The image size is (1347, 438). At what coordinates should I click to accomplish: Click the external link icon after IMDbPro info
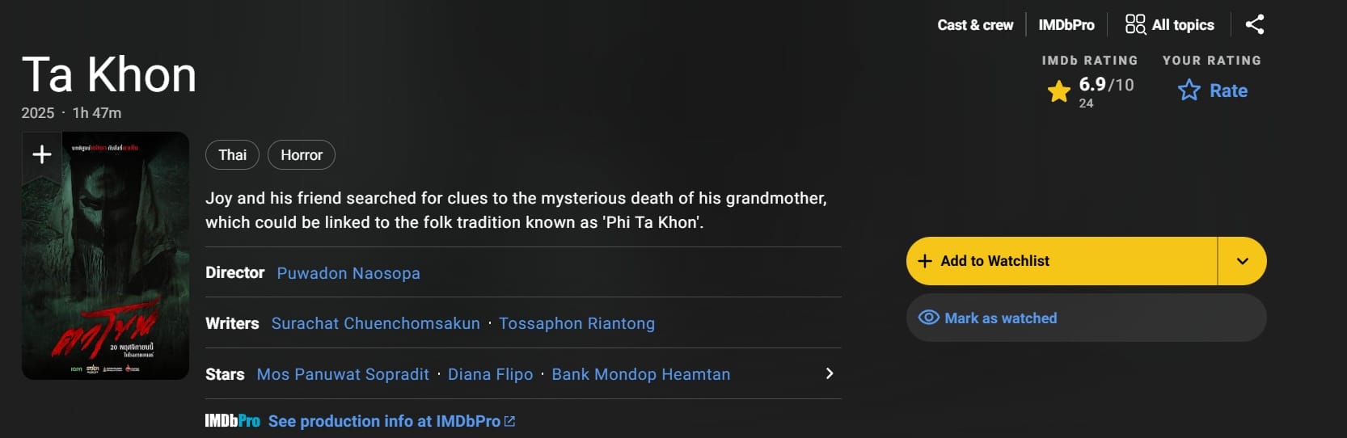pyautogui.click(x=509, y=421)
